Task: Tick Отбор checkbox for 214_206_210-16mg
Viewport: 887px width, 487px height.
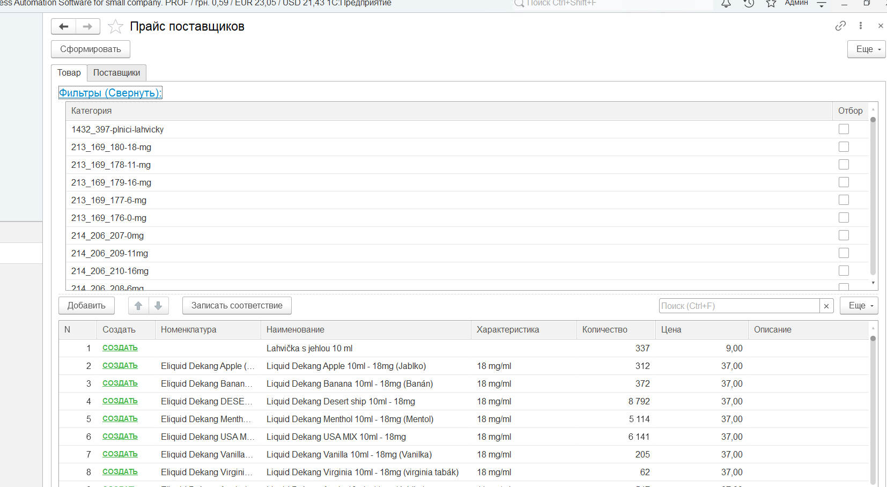Action: click(844, 271)
